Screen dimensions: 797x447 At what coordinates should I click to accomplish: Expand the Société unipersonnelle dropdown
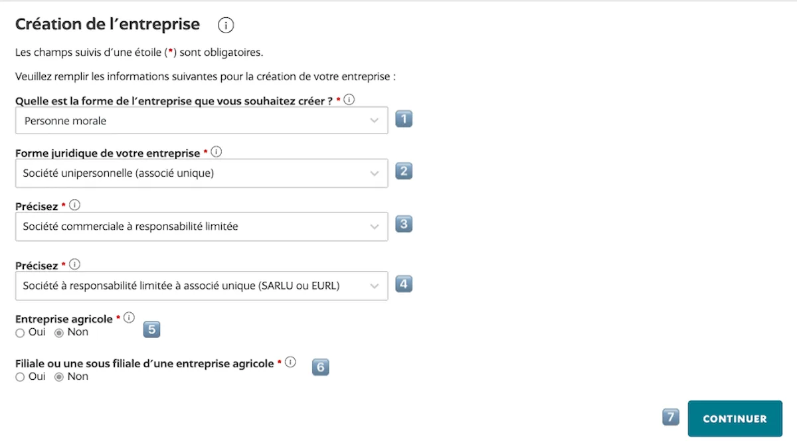pos(201,173)
